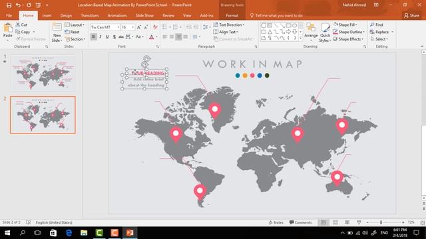
Task: Open the Drawing Tools Format tab
Action: (x=232, y=15)
